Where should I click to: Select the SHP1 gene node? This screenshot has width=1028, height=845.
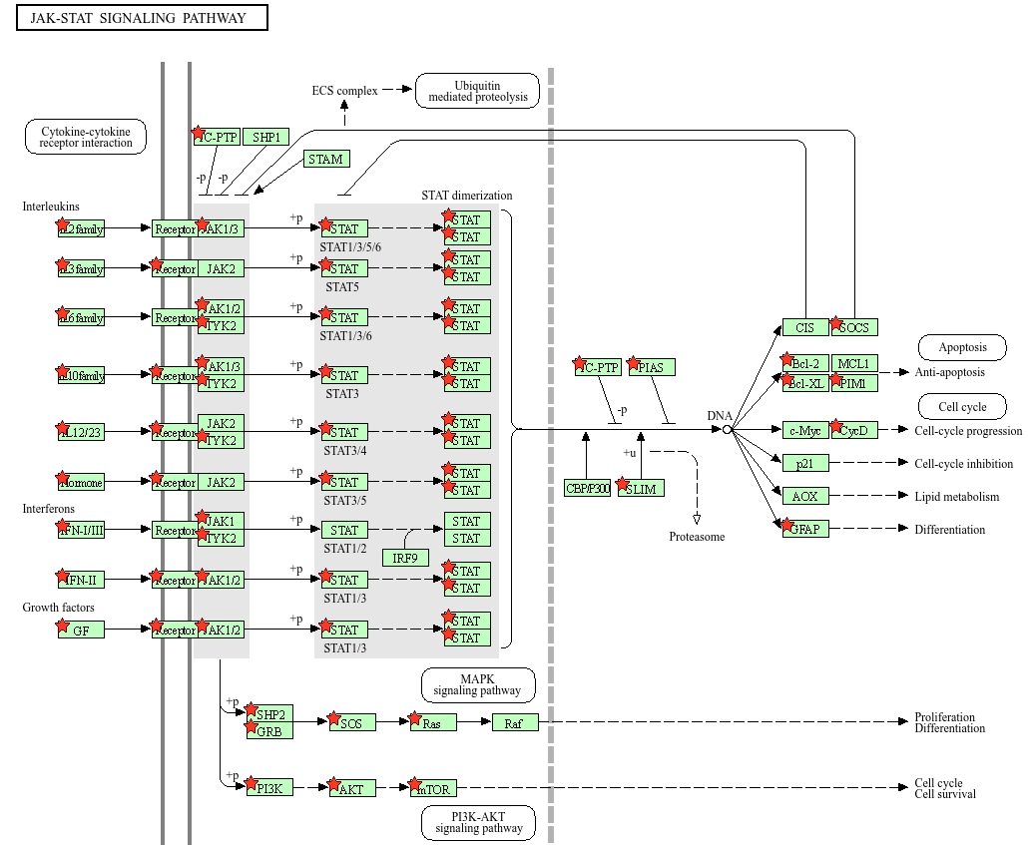[266, 138]
